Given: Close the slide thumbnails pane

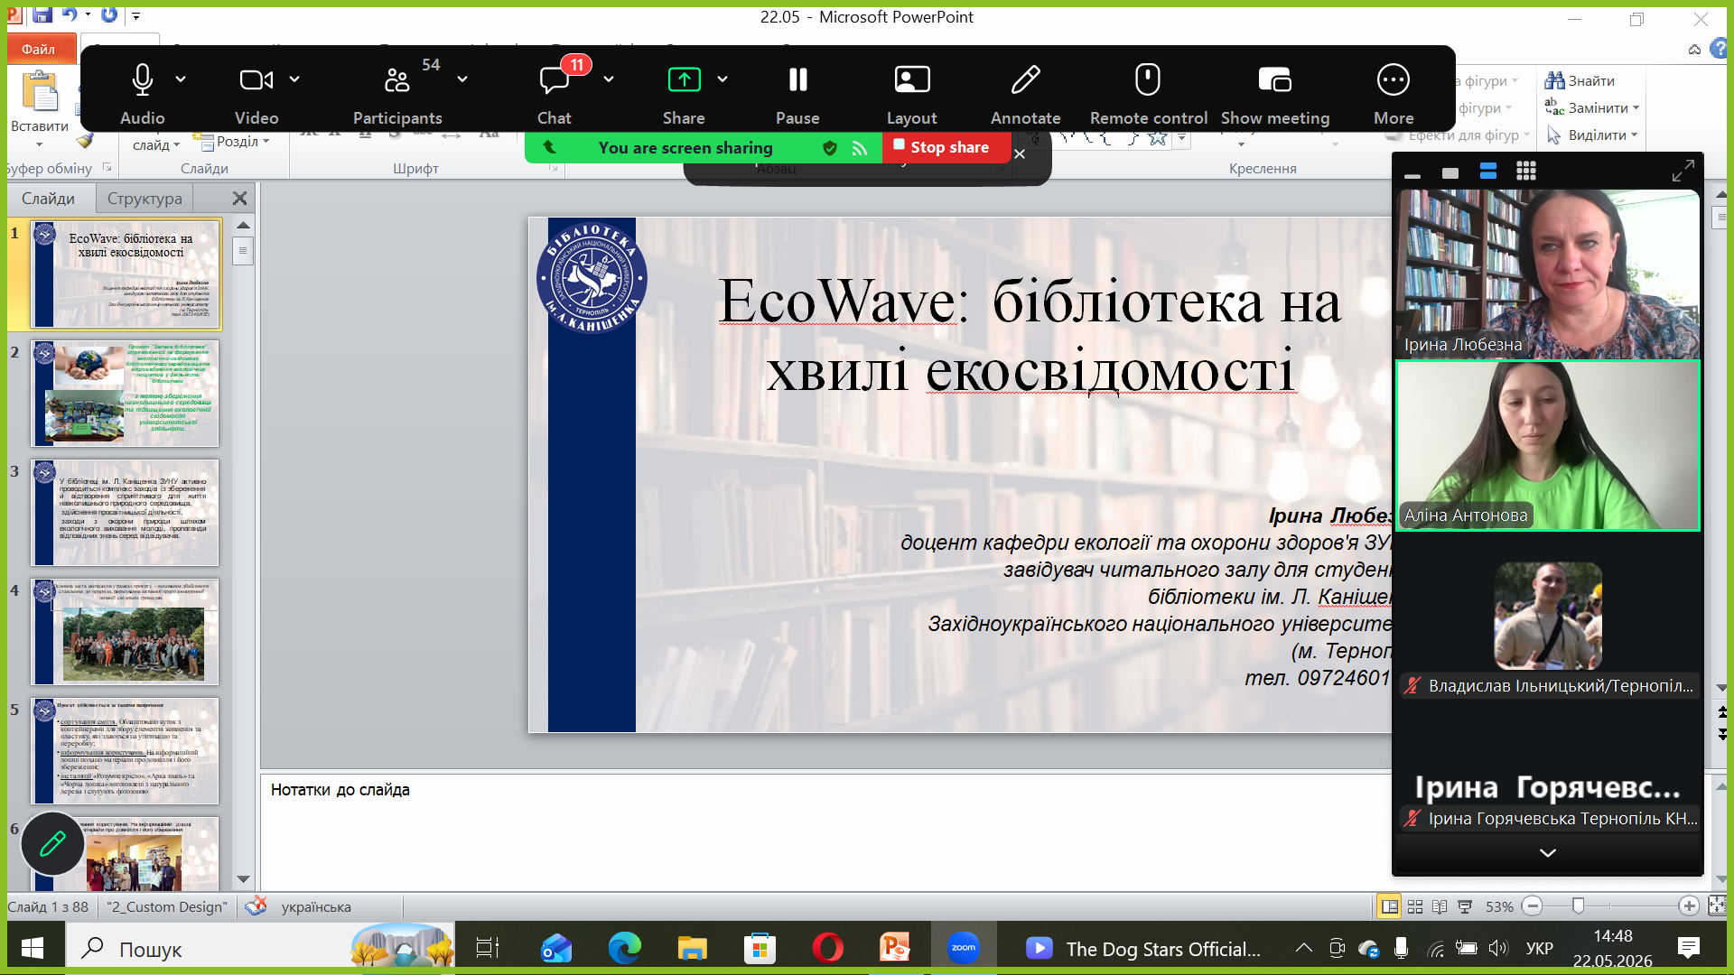Looking at the screenshot, I should pos(239,199).
